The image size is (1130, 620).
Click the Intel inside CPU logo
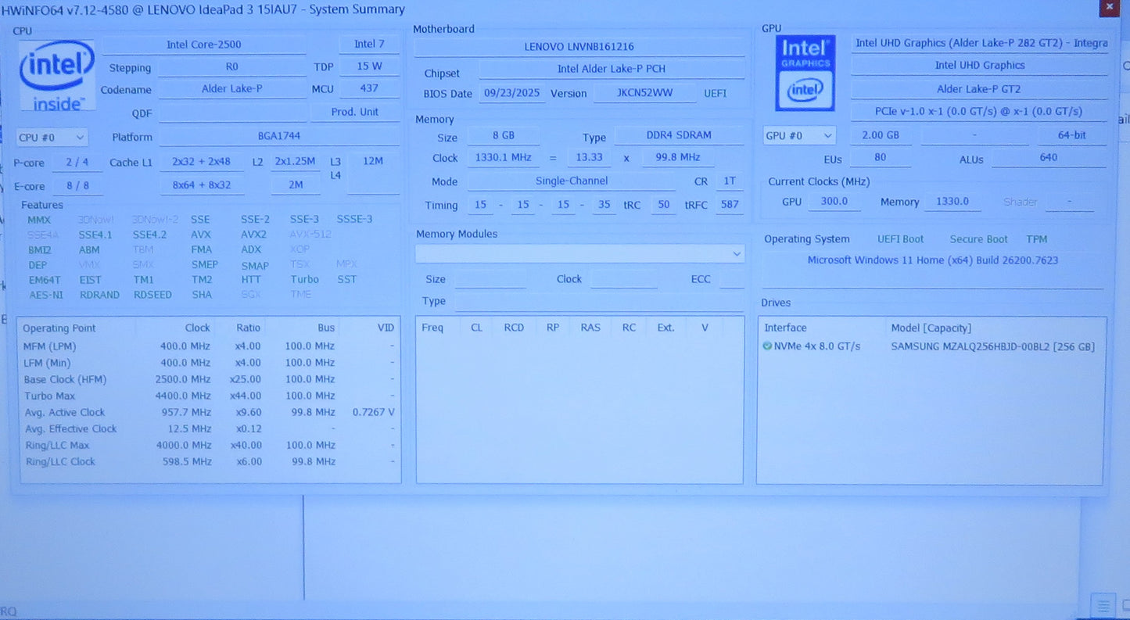coord(57,75)
